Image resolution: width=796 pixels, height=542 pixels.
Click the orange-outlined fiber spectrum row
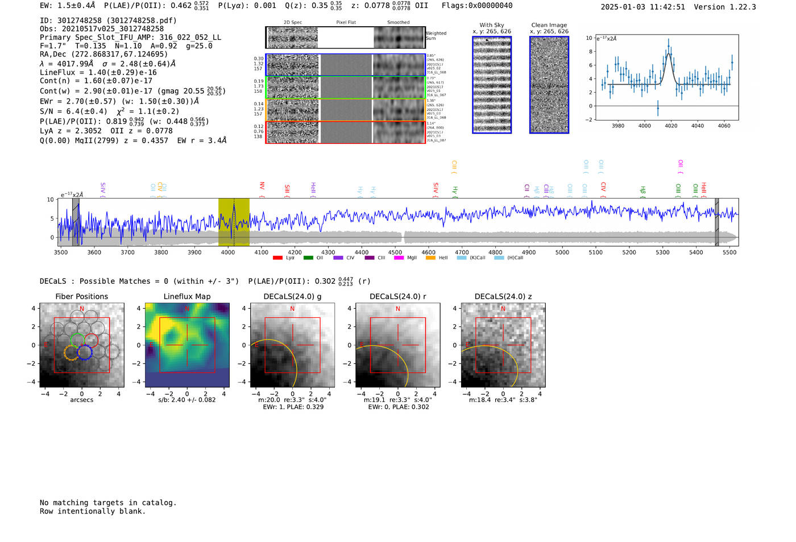[x=346, y=110]
